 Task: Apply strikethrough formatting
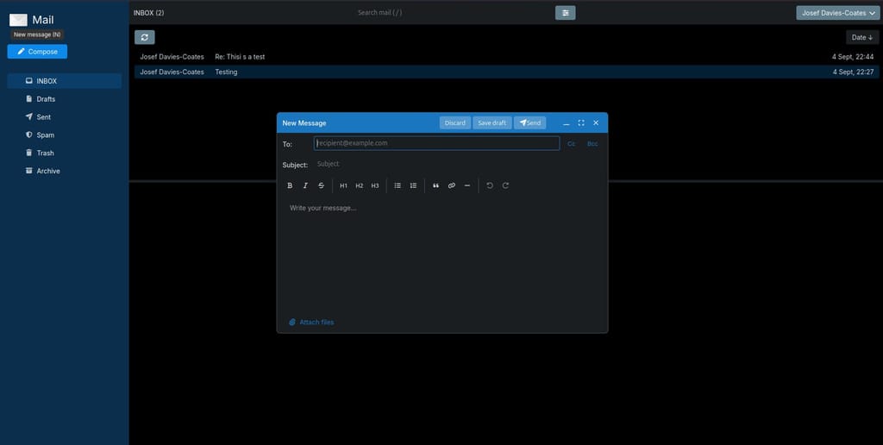(x=321, y=185)
